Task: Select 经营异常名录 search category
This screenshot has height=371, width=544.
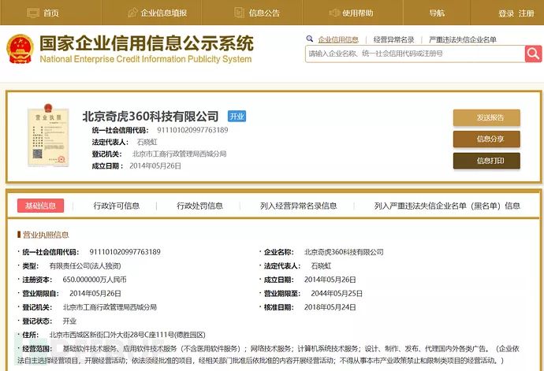Action: tap(393, 39)
